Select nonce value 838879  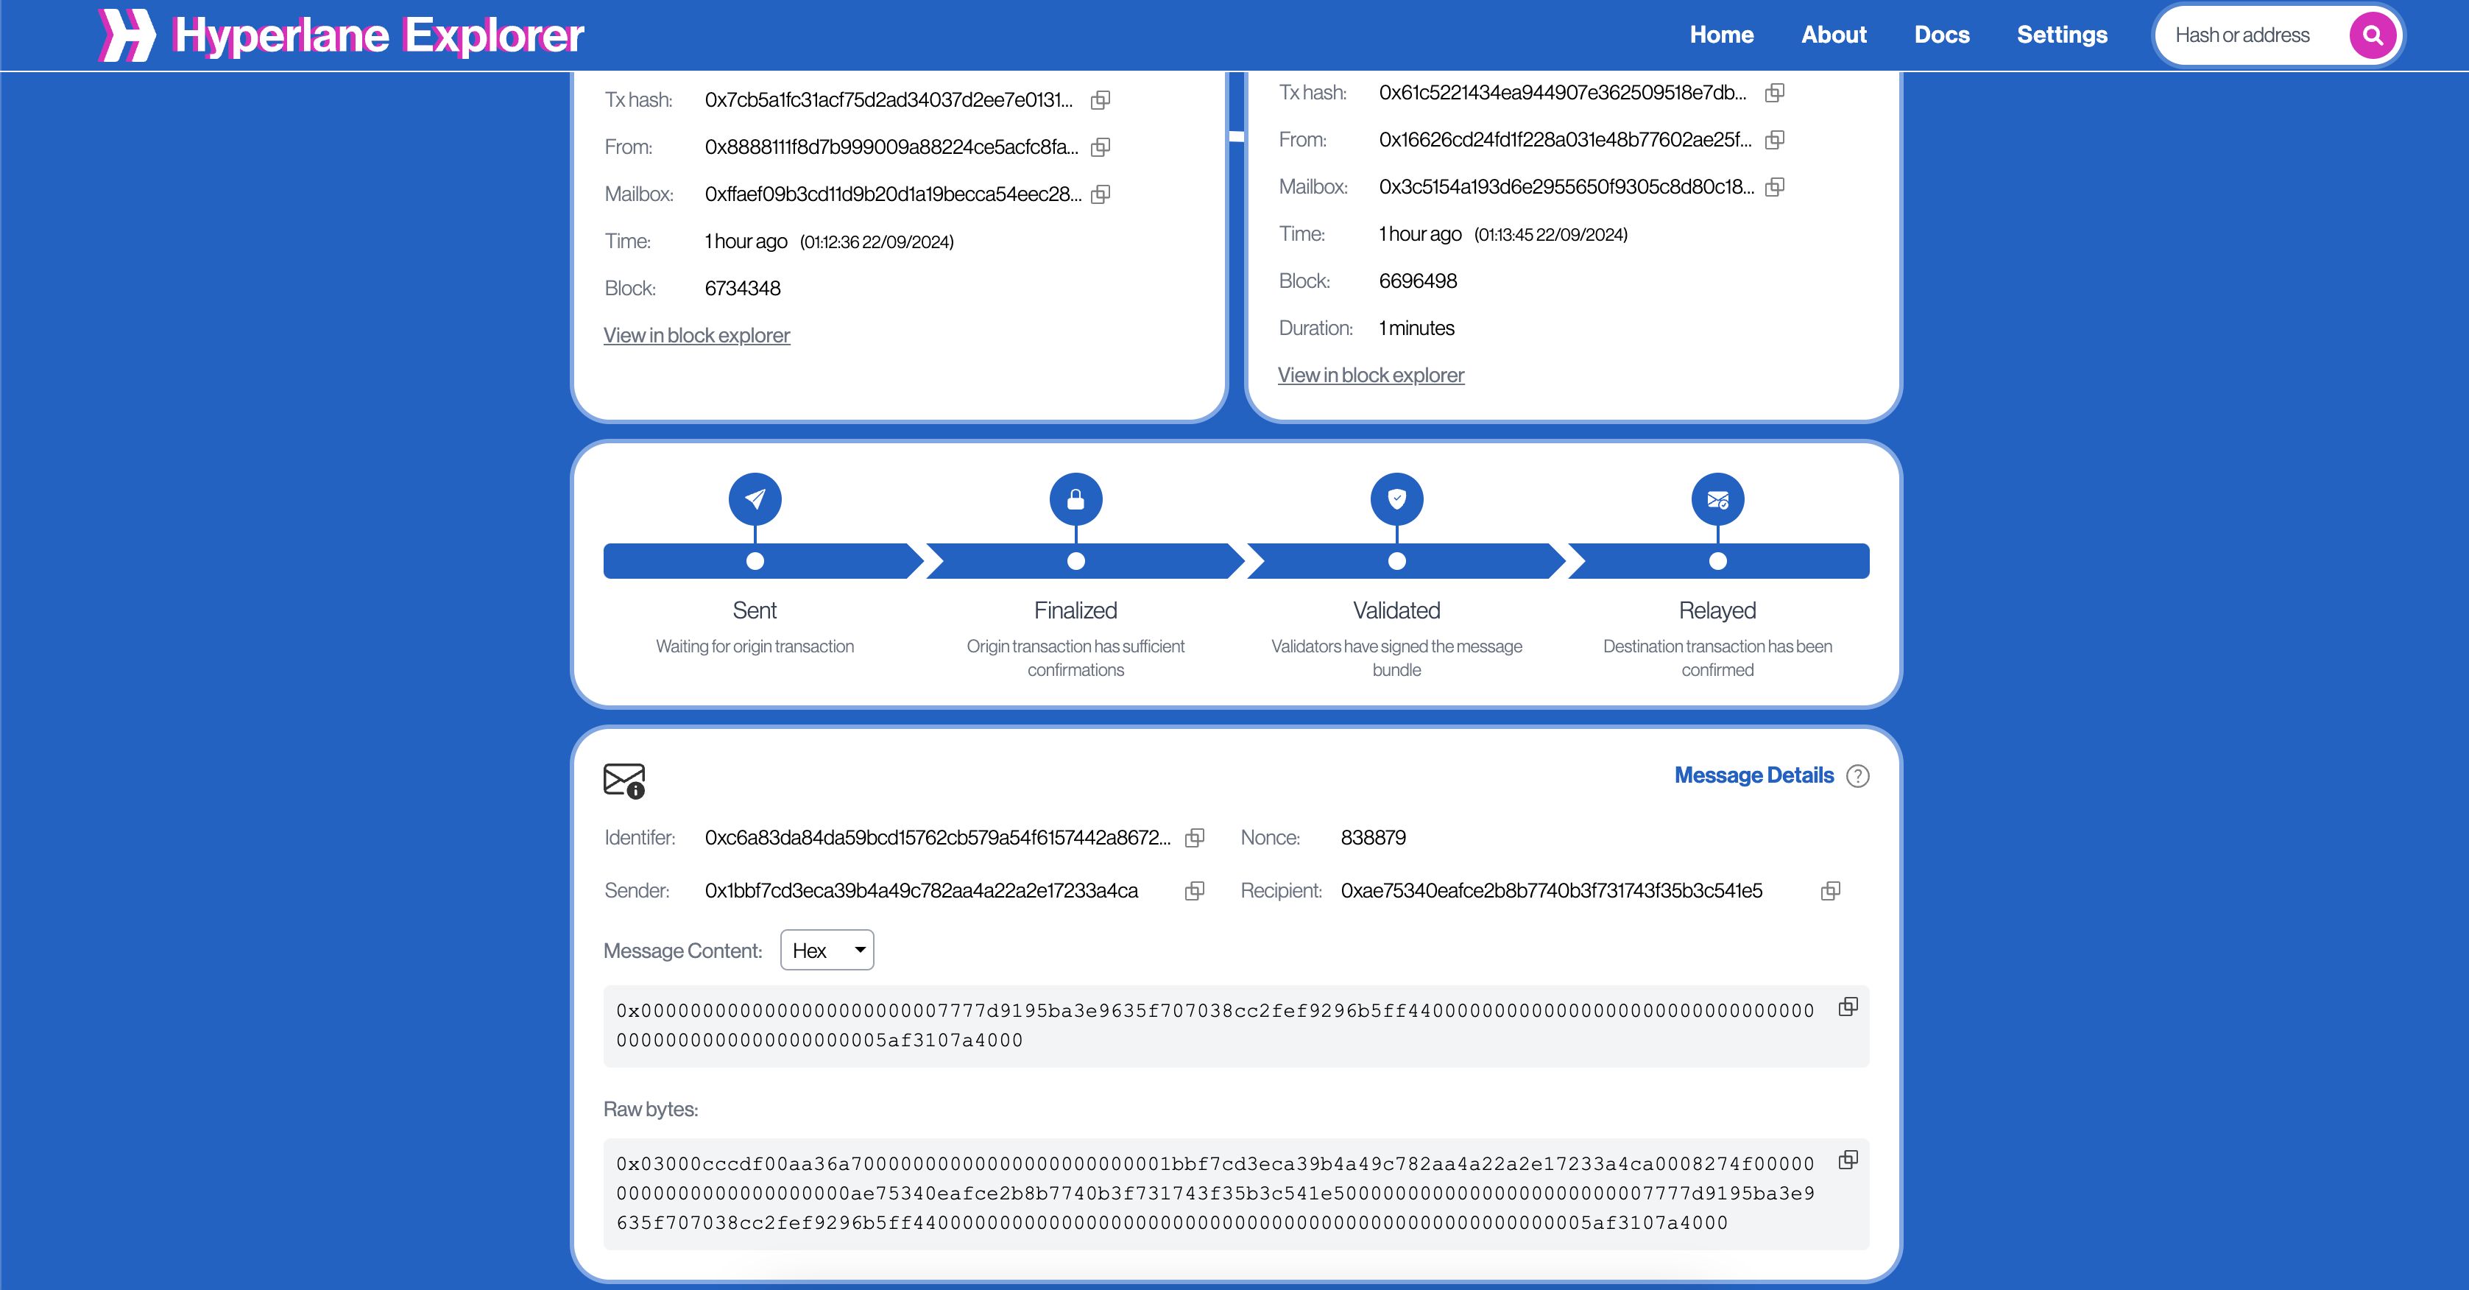(x=1374, y=838)
